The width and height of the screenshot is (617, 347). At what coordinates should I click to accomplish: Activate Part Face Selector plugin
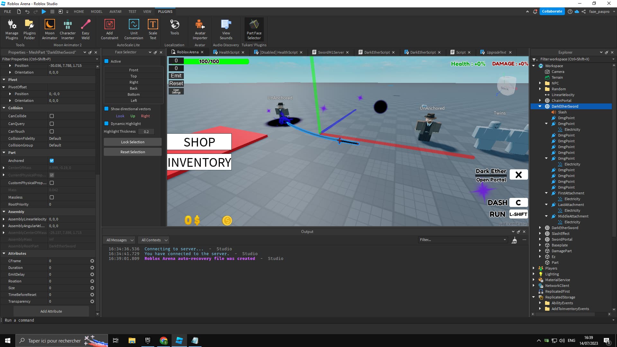coord(254,29)
